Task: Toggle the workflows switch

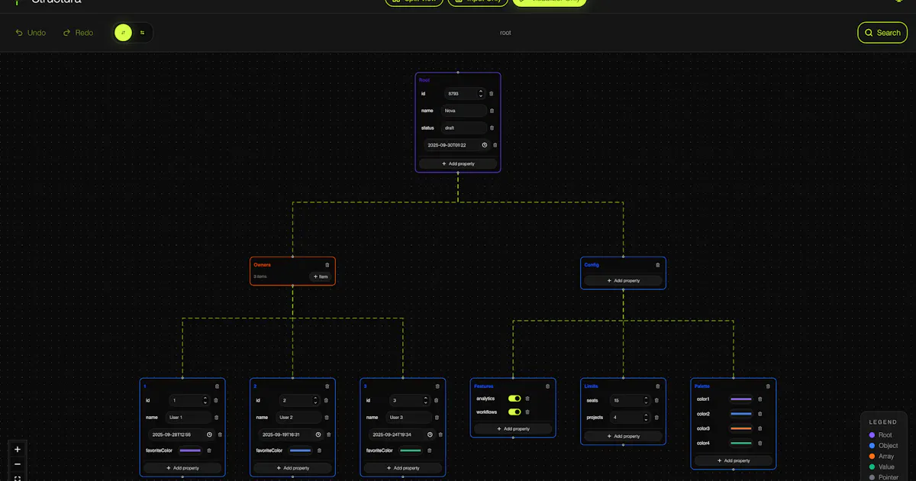Action: [514, 412]
